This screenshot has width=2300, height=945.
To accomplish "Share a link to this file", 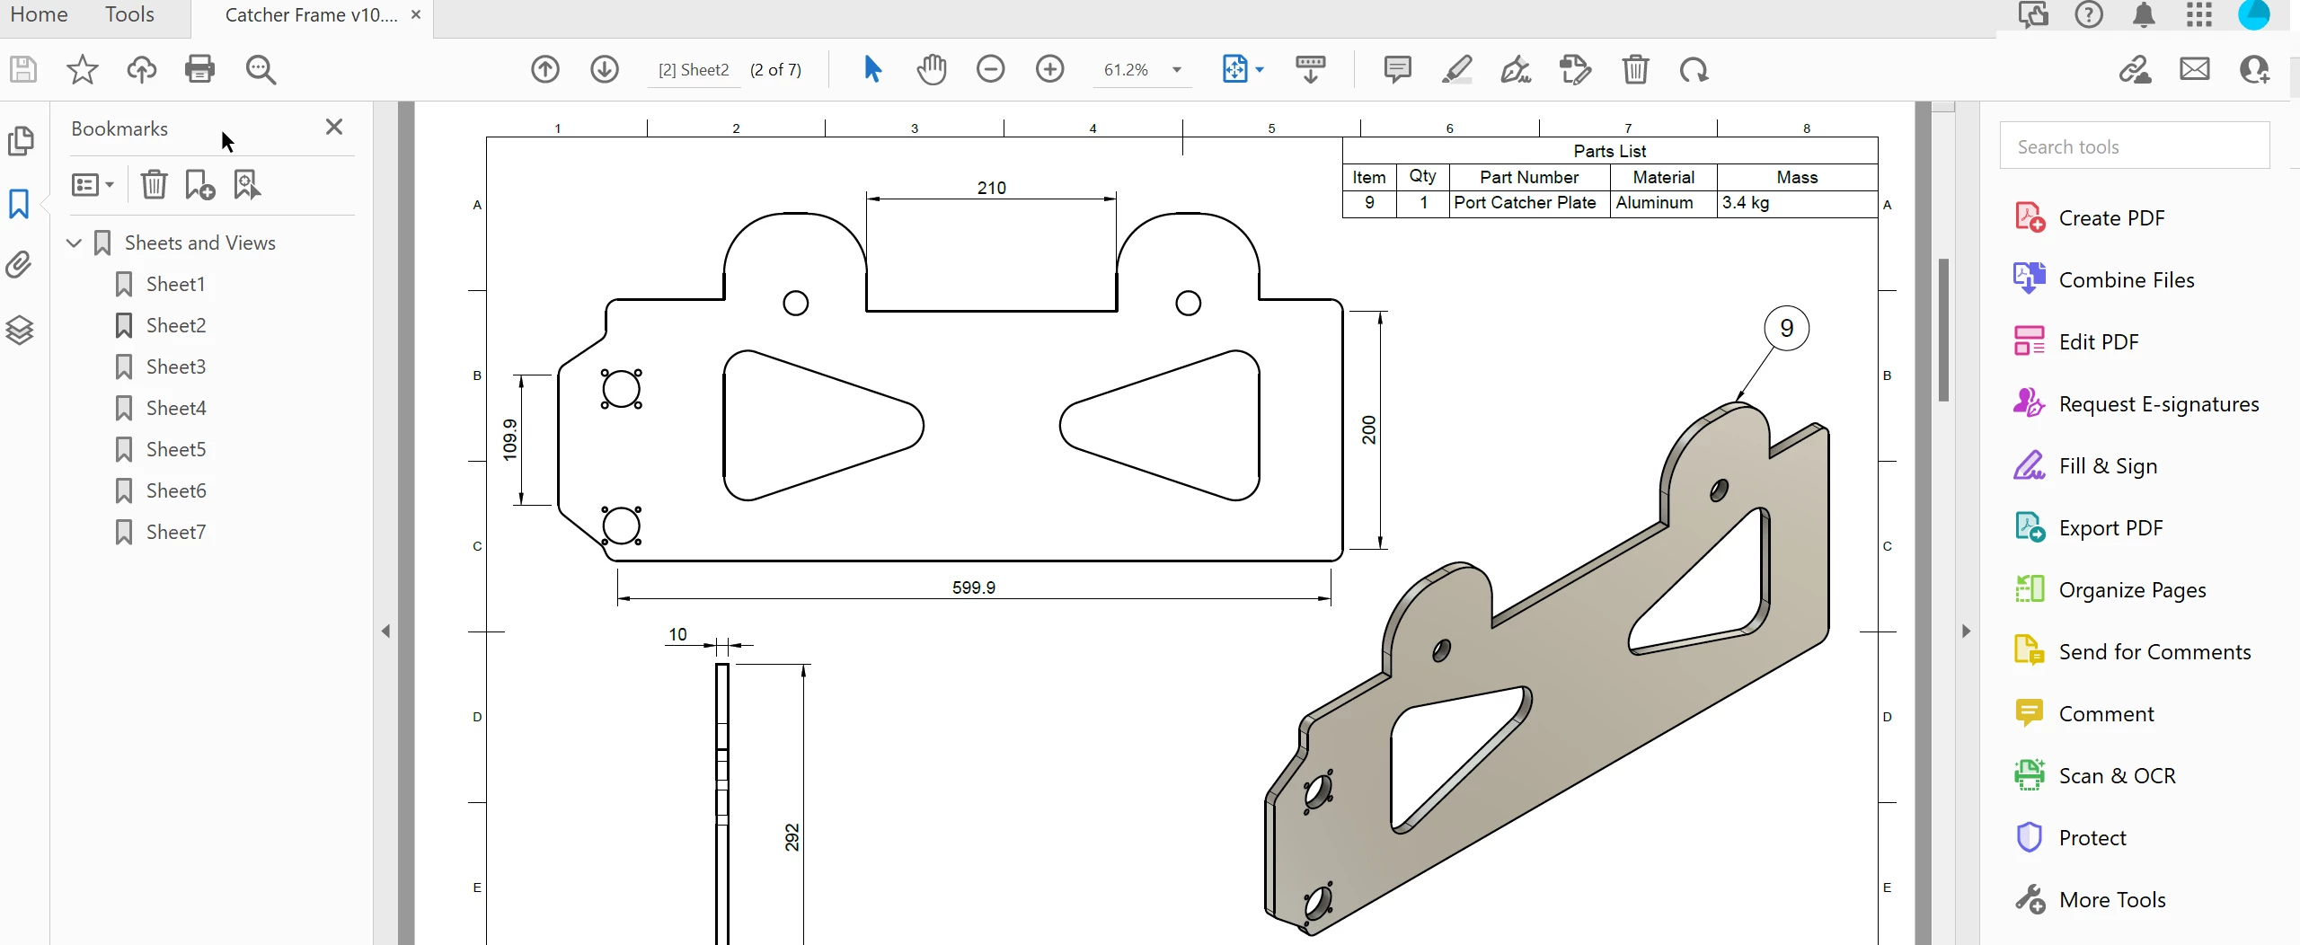I will pyautogui.click(x=2136, y=69).
